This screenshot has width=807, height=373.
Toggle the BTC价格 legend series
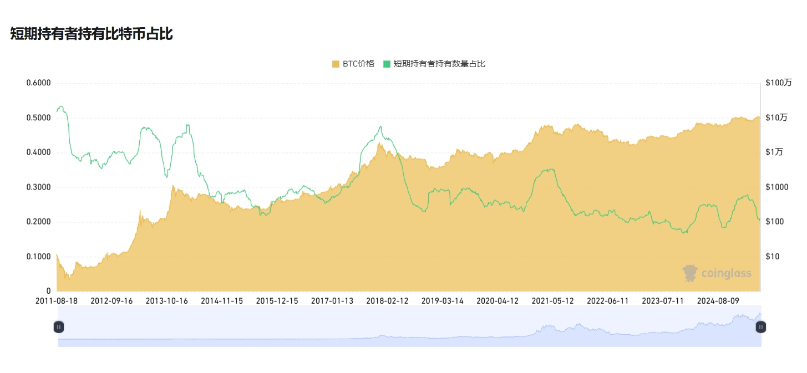point(353,64)
